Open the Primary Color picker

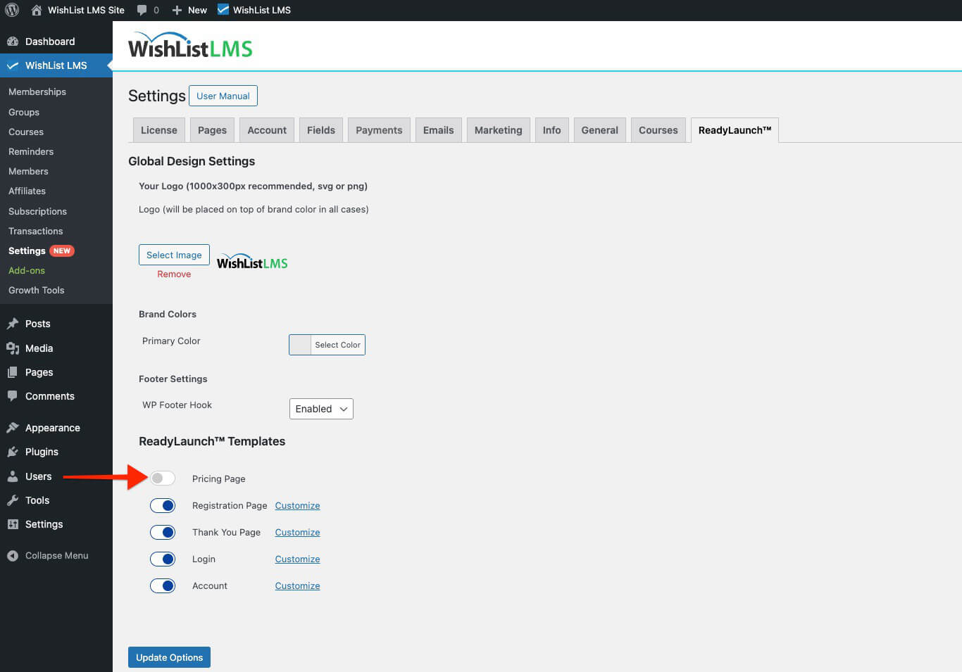(x=326, y=345)
